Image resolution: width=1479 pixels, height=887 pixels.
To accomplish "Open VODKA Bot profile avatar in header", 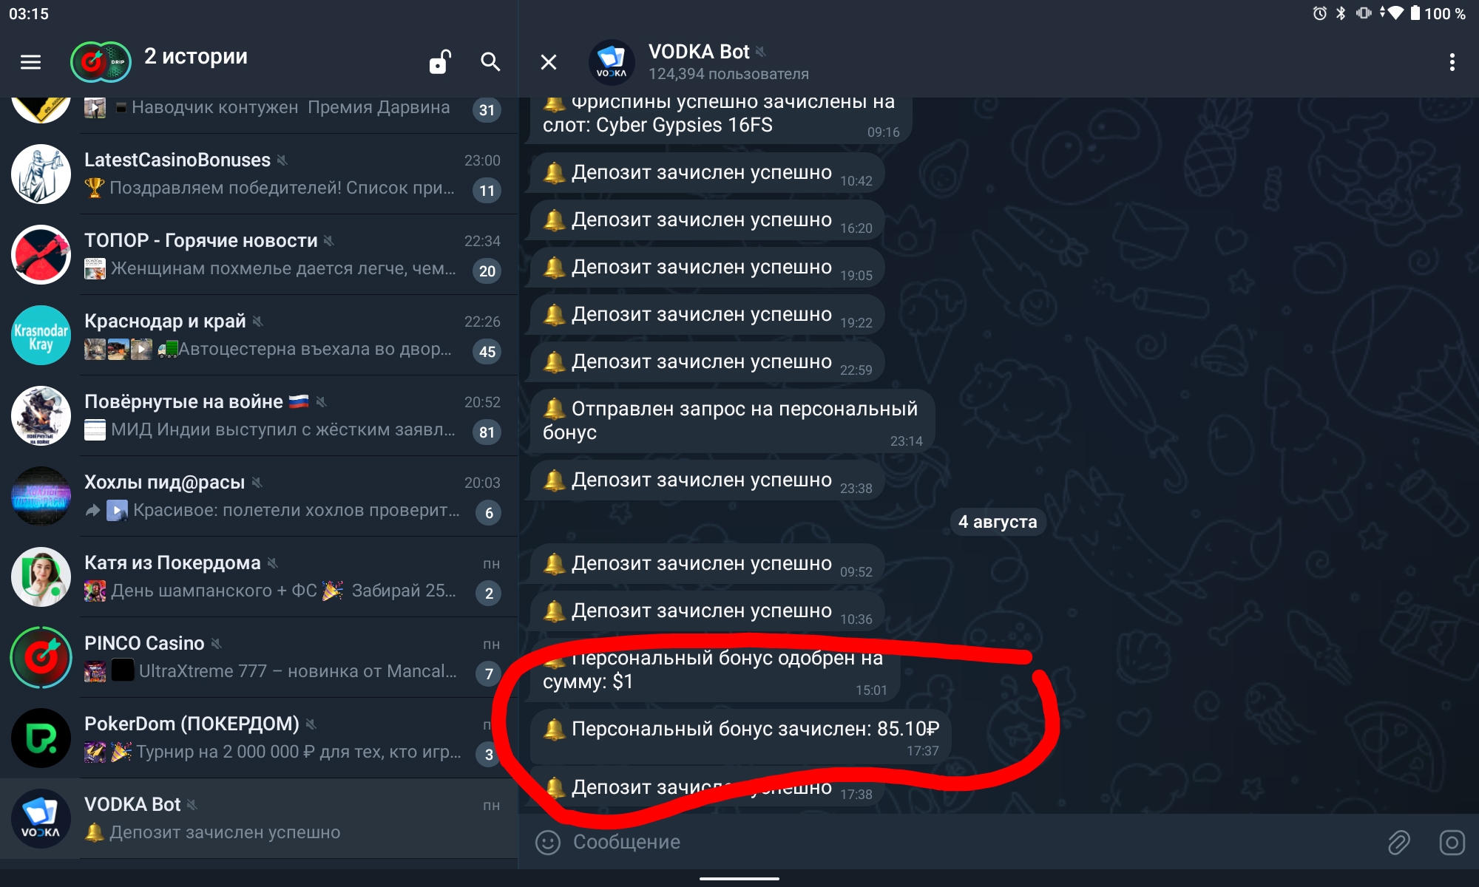I will 612,62.
